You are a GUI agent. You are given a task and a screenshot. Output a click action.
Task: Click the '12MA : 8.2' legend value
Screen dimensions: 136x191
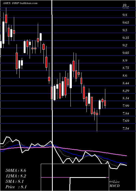(16, 176)
